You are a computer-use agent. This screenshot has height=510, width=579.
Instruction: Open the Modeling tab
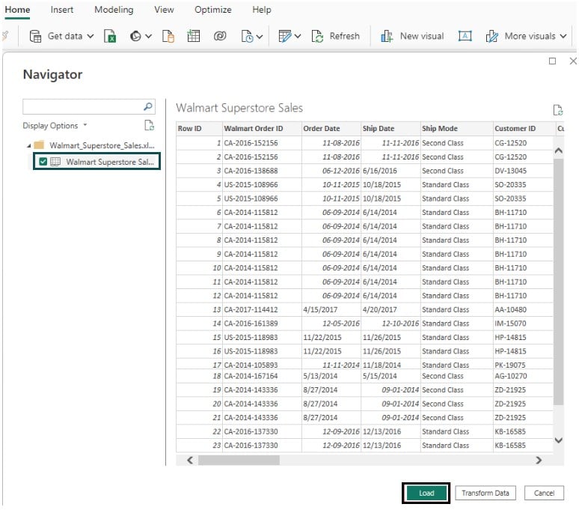(x=114, y=10)
